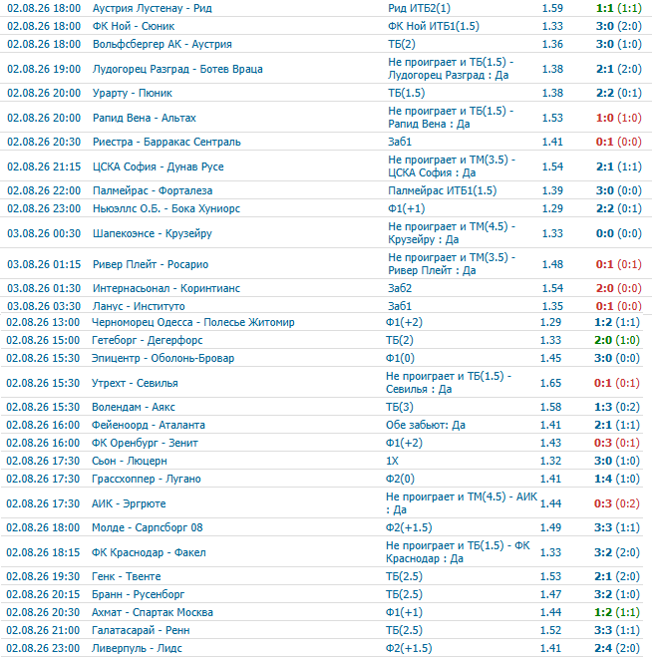Open Утрехт - Севилья match

(x=135, y=384)
